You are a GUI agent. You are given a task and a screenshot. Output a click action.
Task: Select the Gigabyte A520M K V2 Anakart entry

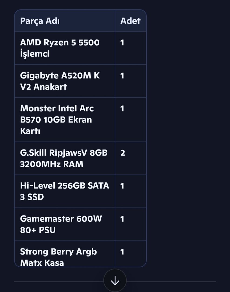pyautogui.click(x=60, y=81)
